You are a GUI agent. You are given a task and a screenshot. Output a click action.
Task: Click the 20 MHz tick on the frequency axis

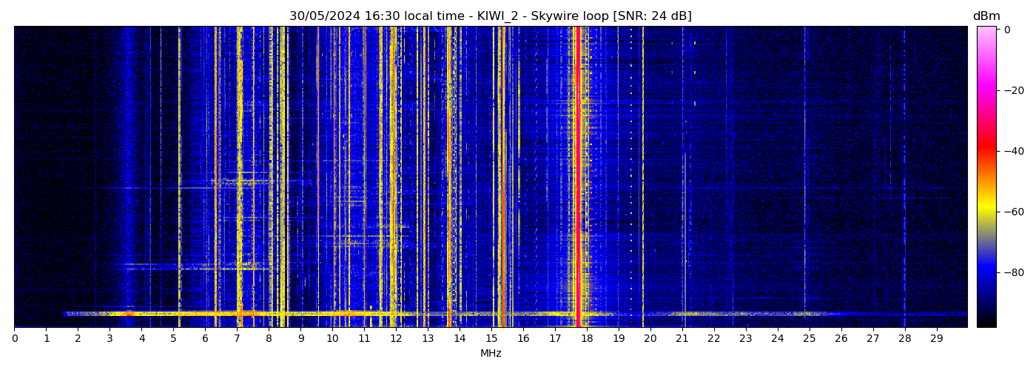pyautogui.click(x=650, y=339)
